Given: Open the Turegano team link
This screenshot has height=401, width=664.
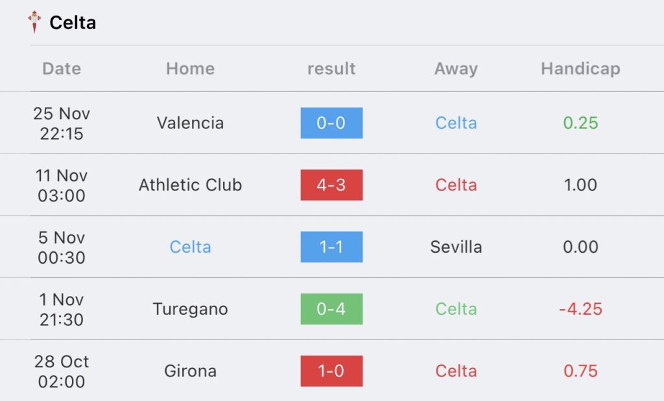Looking at the screenshot, I should 190,309.
